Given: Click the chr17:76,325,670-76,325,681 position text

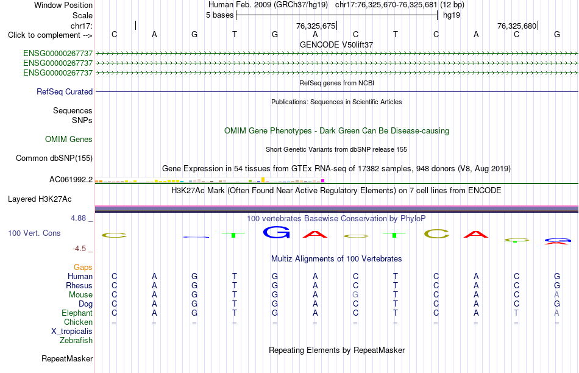Looking at the screenshot, I should [x=386, y=5].
